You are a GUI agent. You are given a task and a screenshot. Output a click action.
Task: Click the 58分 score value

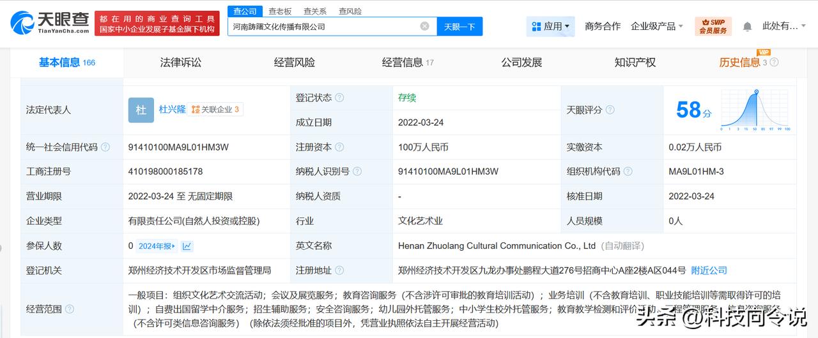tap(693, 110)
